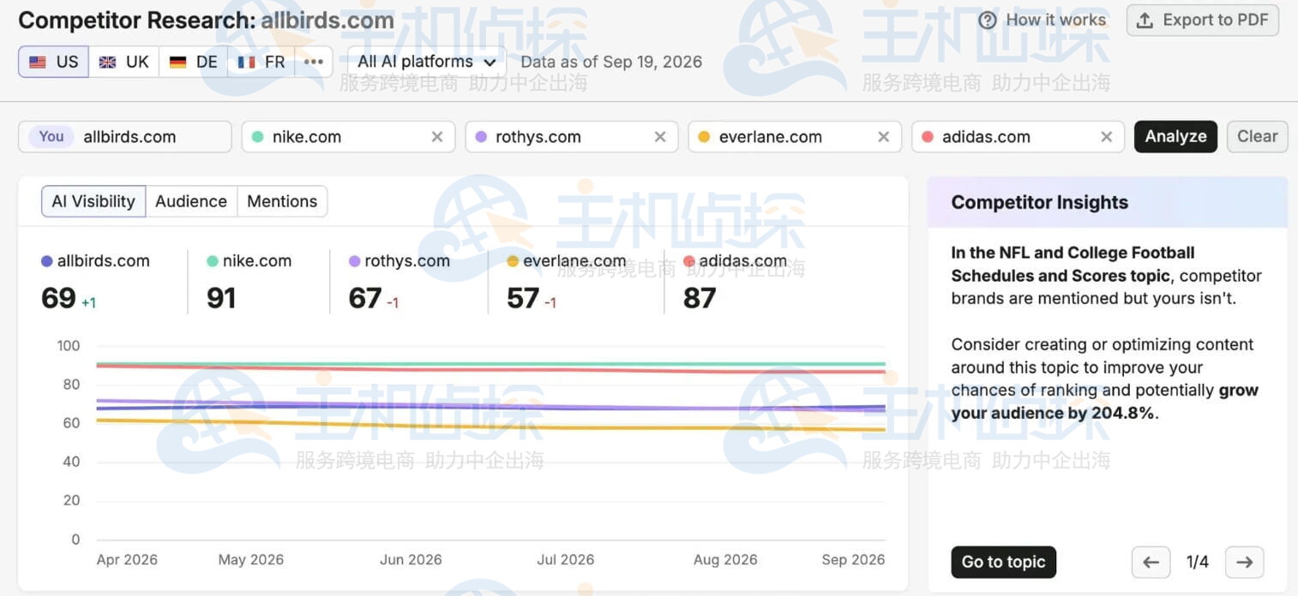Remove rothys.com competitor

660,137
